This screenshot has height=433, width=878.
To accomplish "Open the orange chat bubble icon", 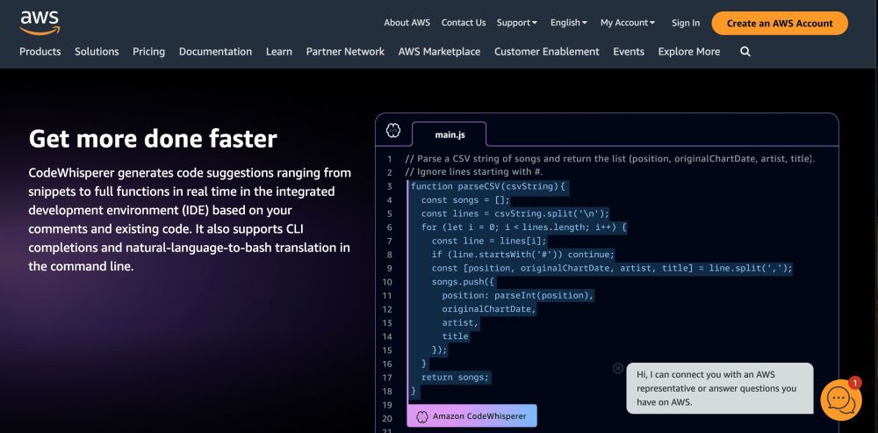I will 840,400.
